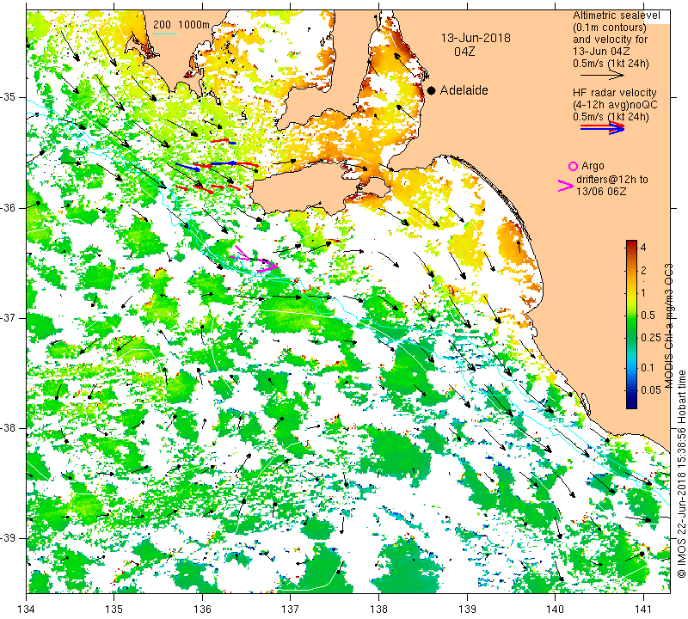The height and width of the screenshot is (619, 688).
Task: Click the longitude axis label '140'
Action: click(x=555, y=610)
